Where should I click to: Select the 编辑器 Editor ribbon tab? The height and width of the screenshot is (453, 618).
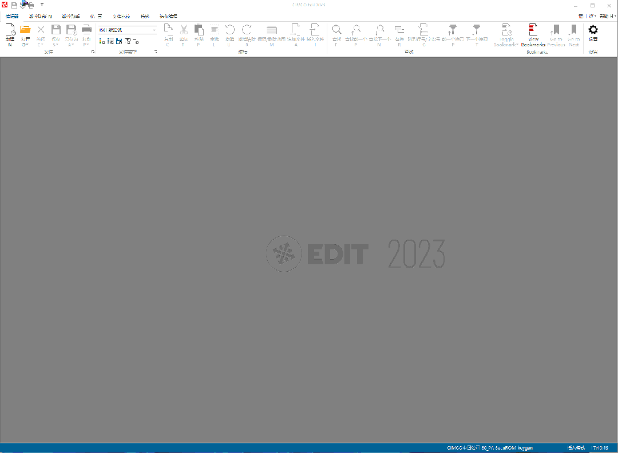point(12,16)
